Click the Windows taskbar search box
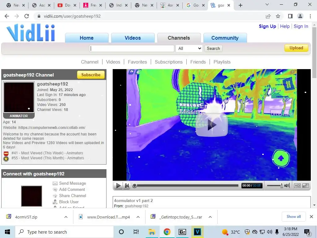 pyautogui.click(x=64, y=232)
